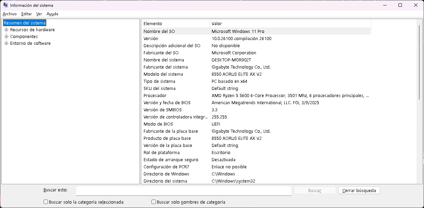
Task: Open the Ver menu
Action: pyautogui.click(x=39, y=14)
